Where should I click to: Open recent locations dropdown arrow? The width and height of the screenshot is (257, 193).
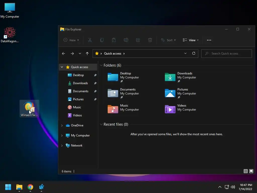coord(80,54)
